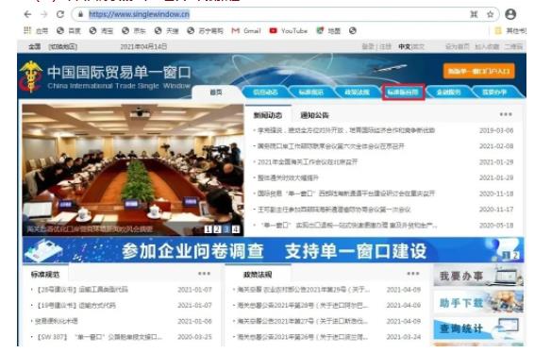Show carousel slide 4
This screenshot has width=551, height=353.
tap(236, 229)
